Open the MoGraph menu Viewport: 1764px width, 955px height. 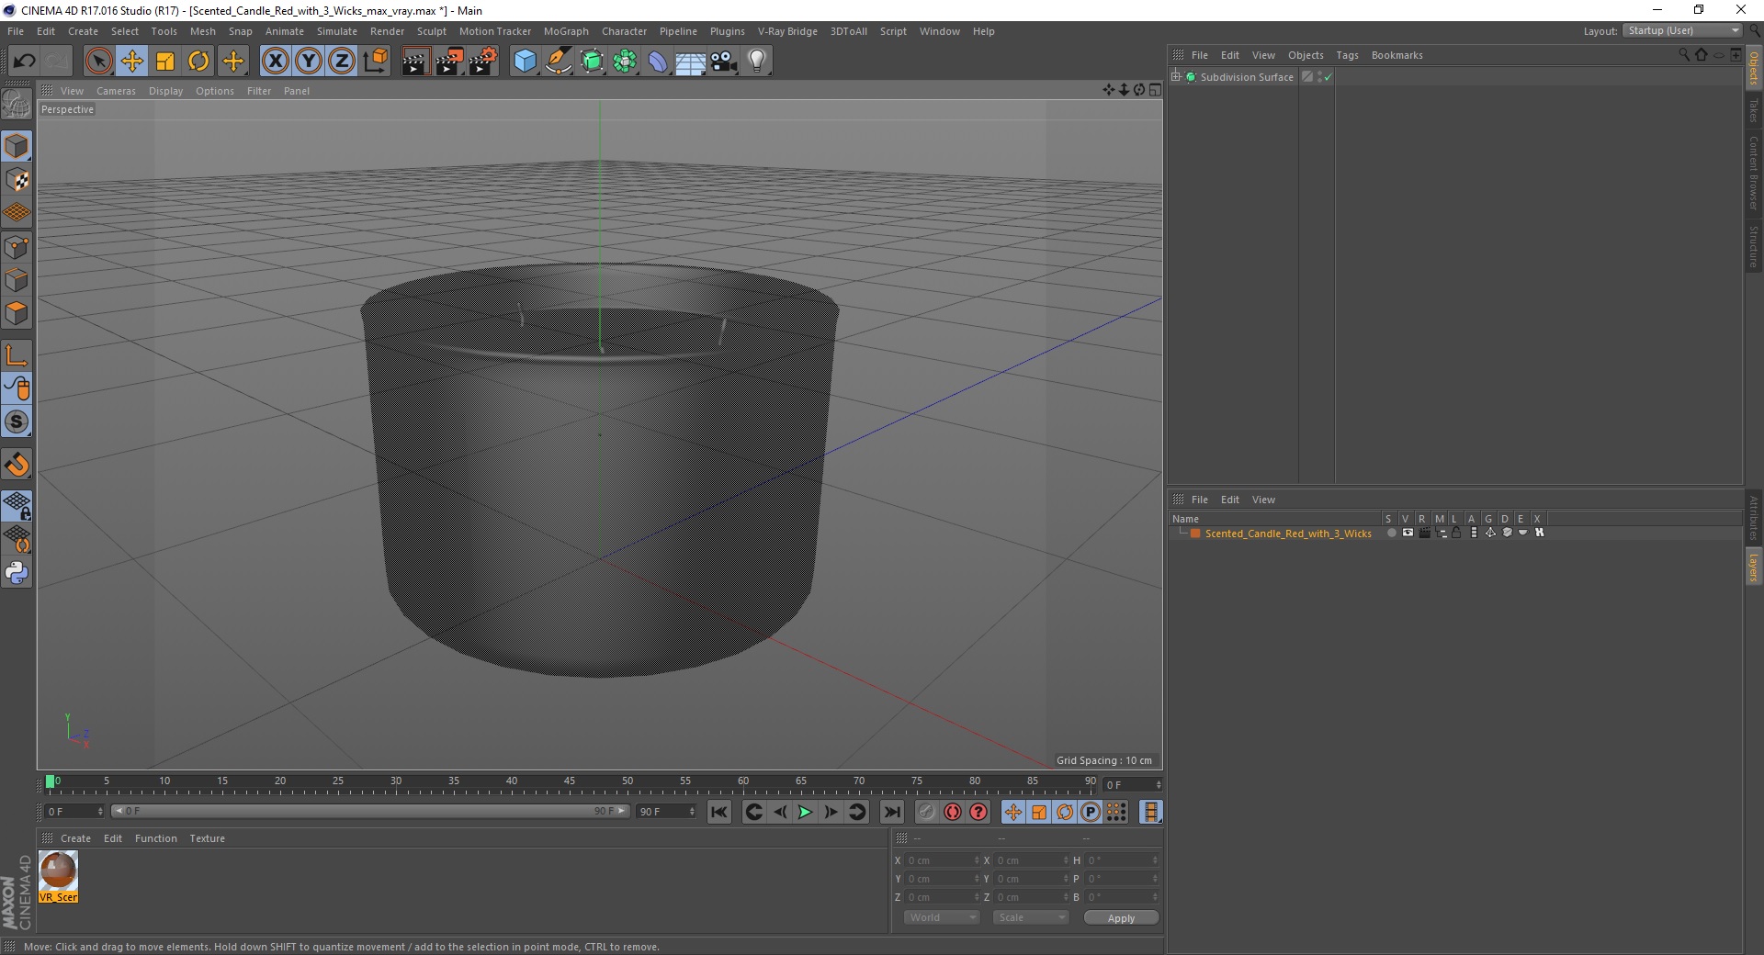click(566, 31)
